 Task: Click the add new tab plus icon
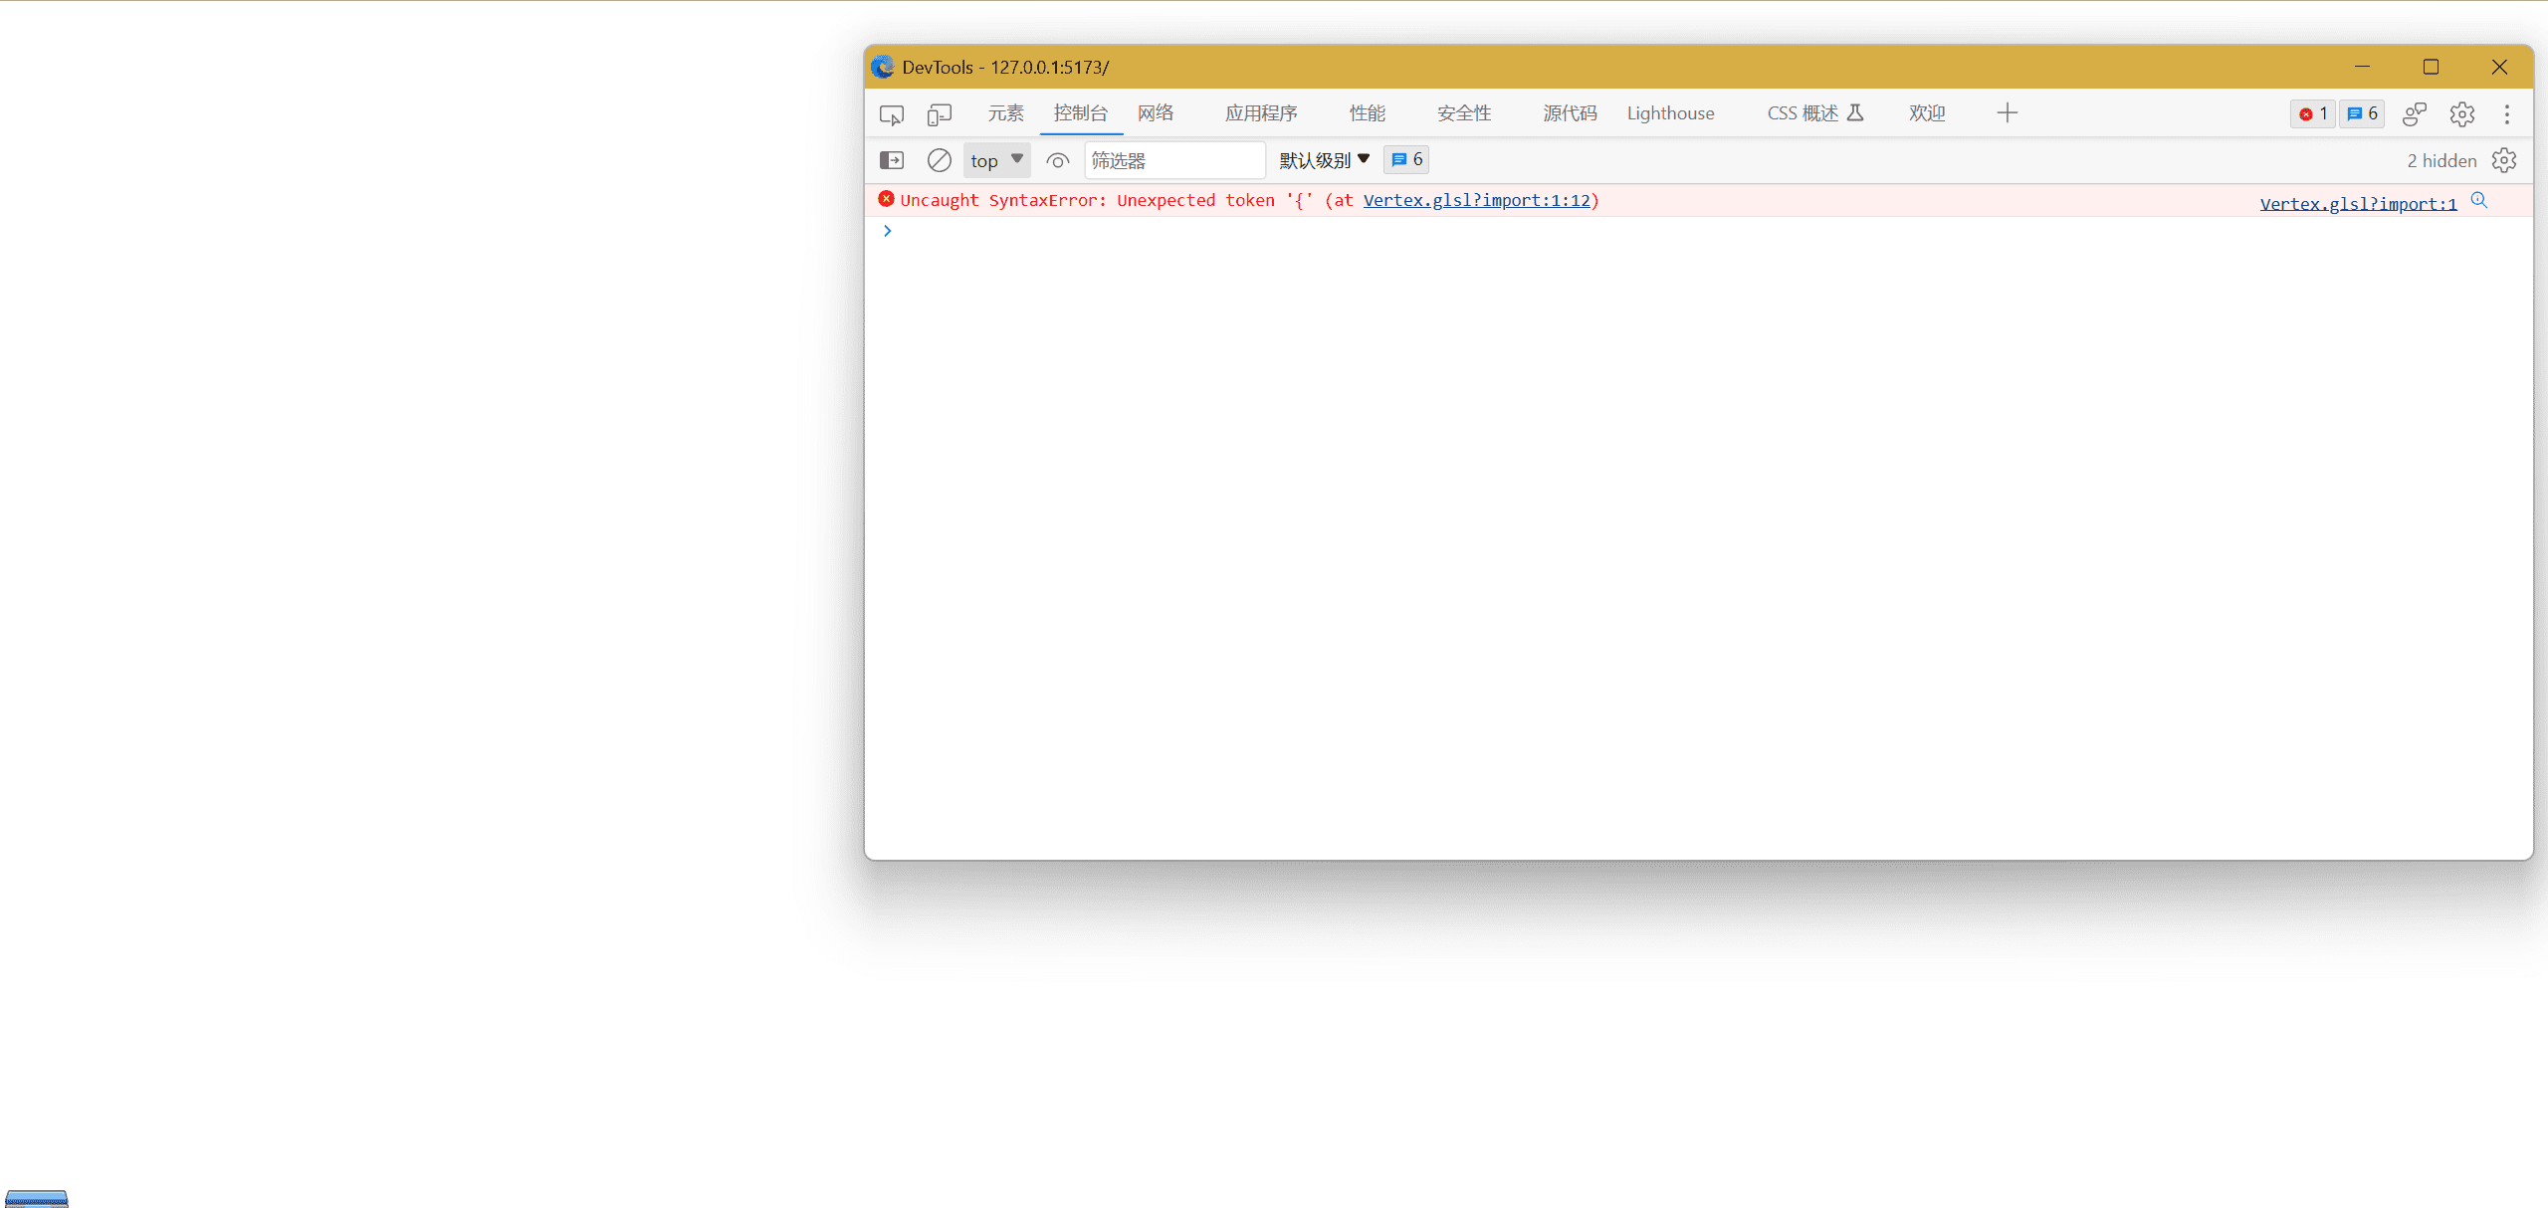[2007, 112]
